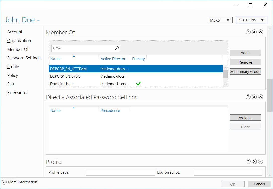Click the main vertical scrollbar thumb
273x189 pixels.
[270, 95]
